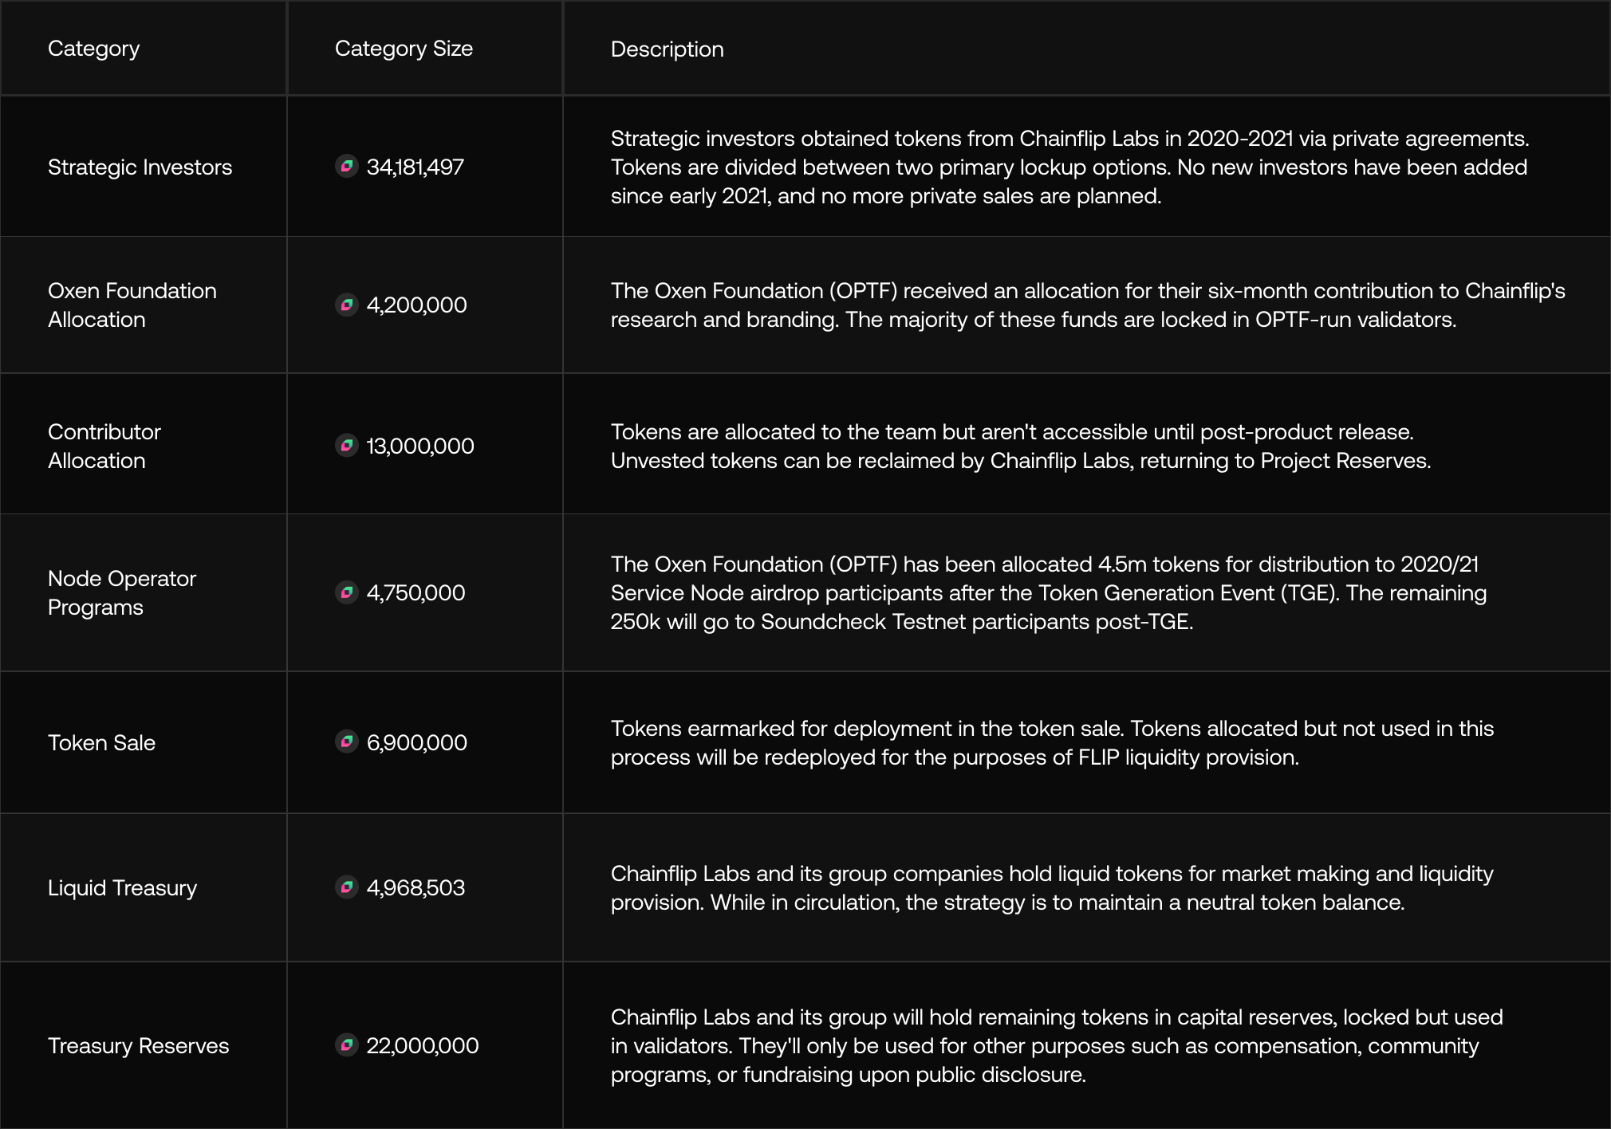Image resolution: width=1611 pixels, height=1129 pixels.
Task: Click the FLIP token icon beside 34,181,497
Action: point(347,167)
